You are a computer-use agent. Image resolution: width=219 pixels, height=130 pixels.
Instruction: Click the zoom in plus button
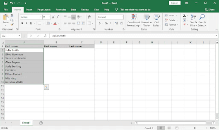click(x=206, y=128)
